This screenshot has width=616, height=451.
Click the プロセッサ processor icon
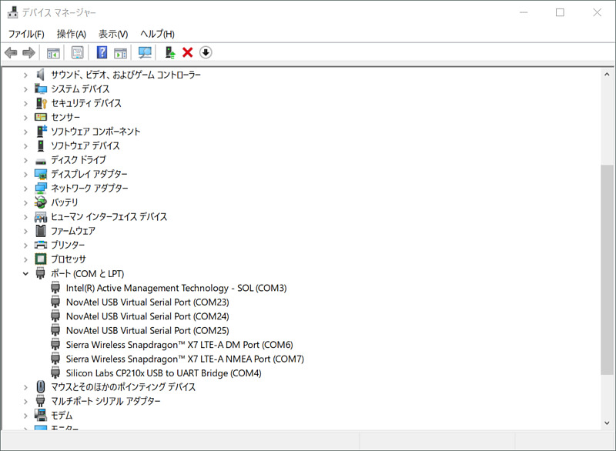[41, 259]
